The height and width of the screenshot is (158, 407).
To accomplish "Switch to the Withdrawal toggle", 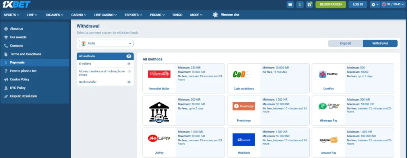I will pyautogui.click(x=380, y=43).
